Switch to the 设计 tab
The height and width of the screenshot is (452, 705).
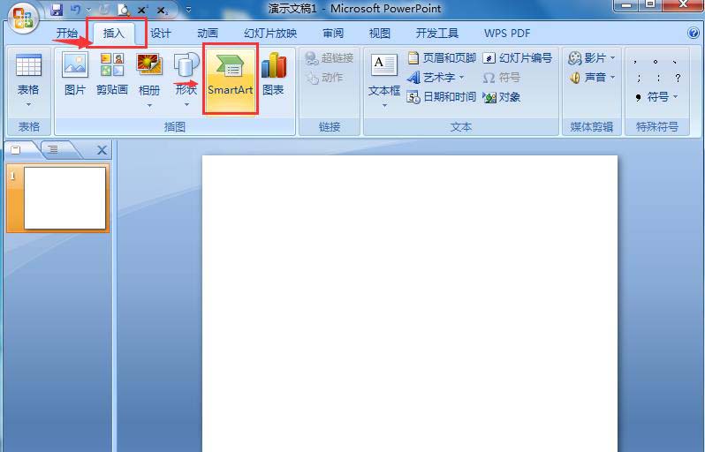click(161, 34)
